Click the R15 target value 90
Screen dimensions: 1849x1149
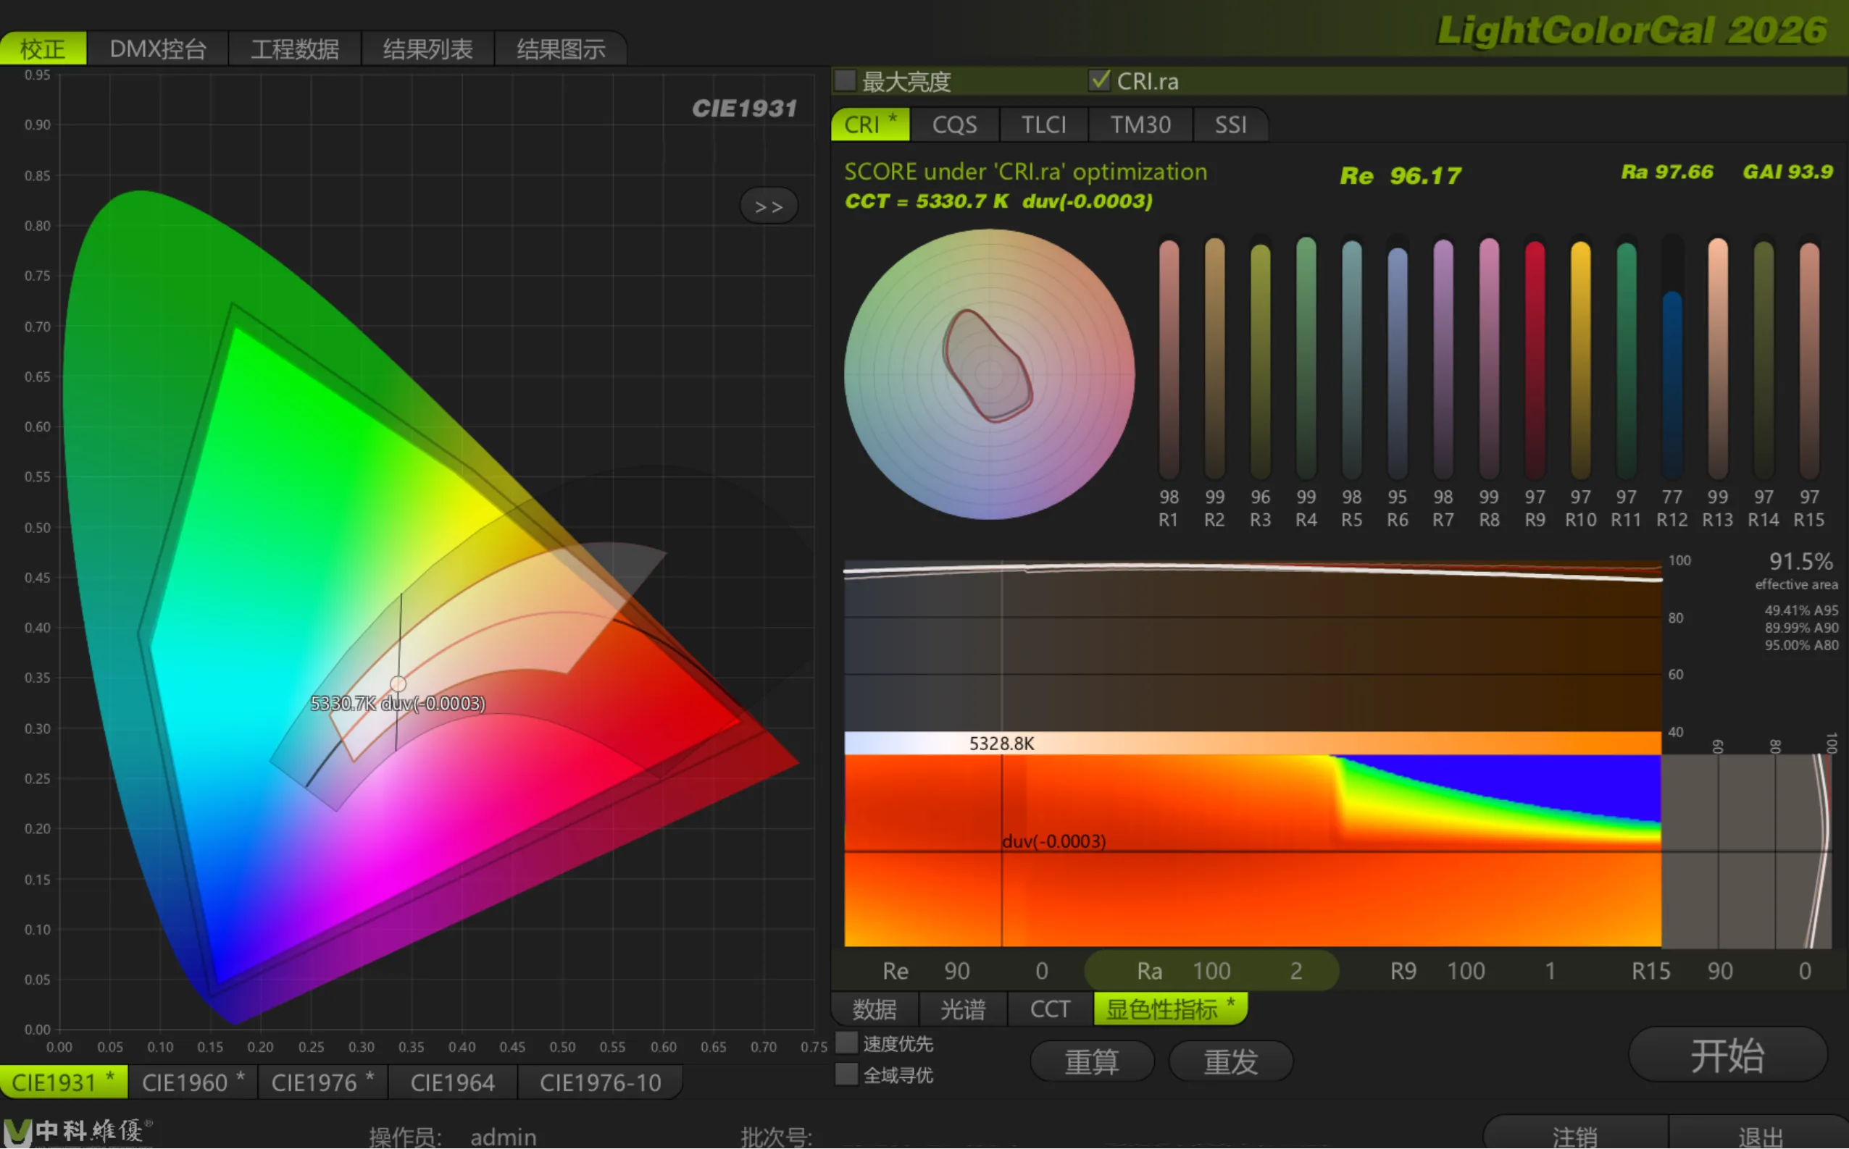pyautogui.click(x=1720, y=971)
